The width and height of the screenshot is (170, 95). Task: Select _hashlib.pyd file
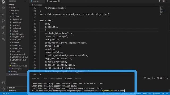[x=16, y=22]
